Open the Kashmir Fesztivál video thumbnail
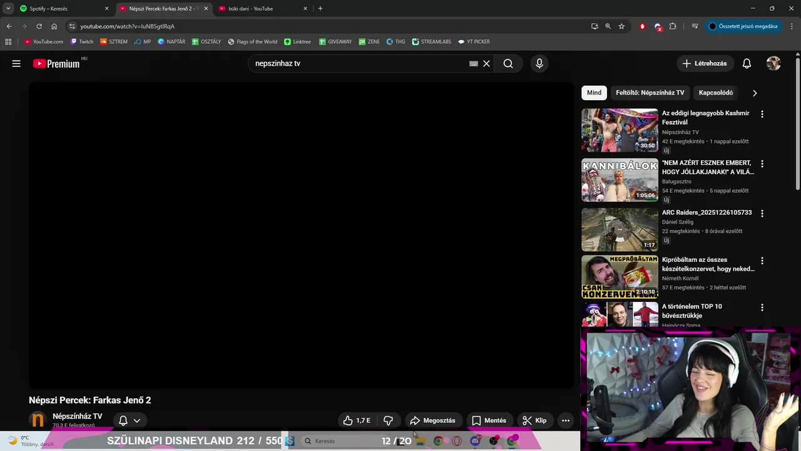 [620, 130]
